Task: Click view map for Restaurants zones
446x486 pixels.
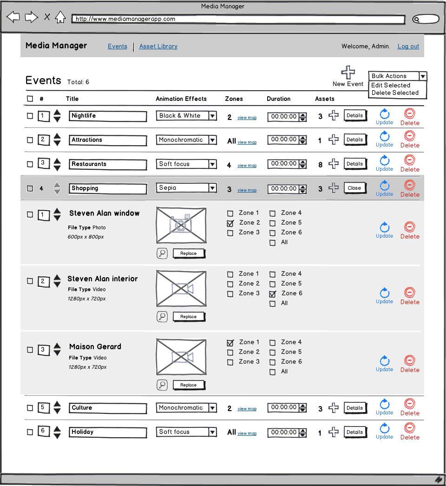Action: click(x=247, y=166)
